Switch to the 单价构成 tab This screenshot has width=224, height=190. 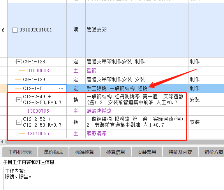pyautogui.click(x=53, y=152)
